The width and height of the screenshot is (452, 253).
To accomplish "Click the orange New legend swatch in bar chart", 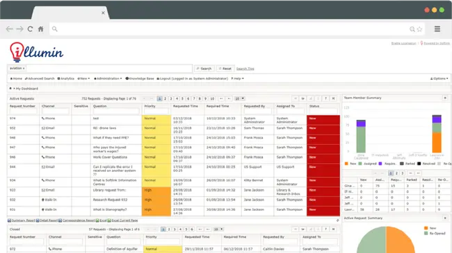I will tap(346, 164).
